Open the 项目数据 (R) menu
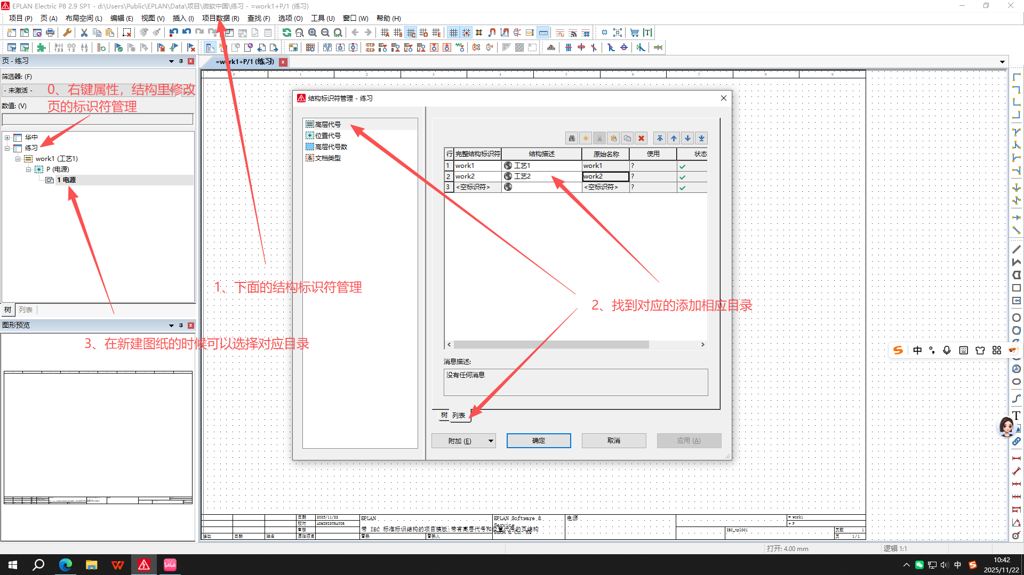The width and height of the screenshot is (1024, 575). pyautogui.click(x=220, y=18)
